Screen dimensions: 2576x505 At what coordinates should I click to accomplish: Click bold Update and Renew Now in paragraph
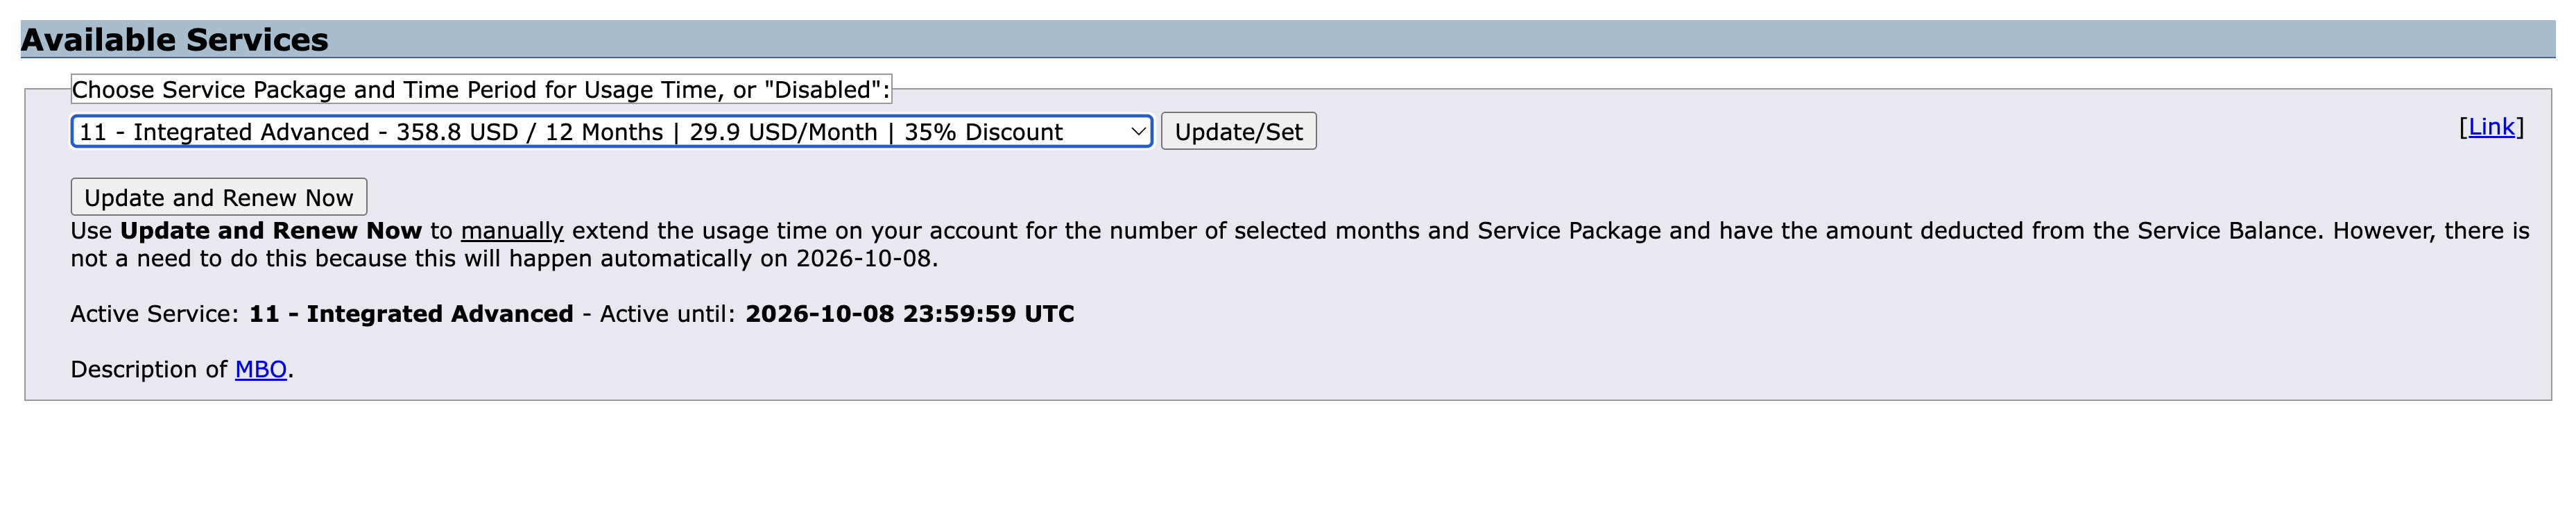(x=271, y=231)
